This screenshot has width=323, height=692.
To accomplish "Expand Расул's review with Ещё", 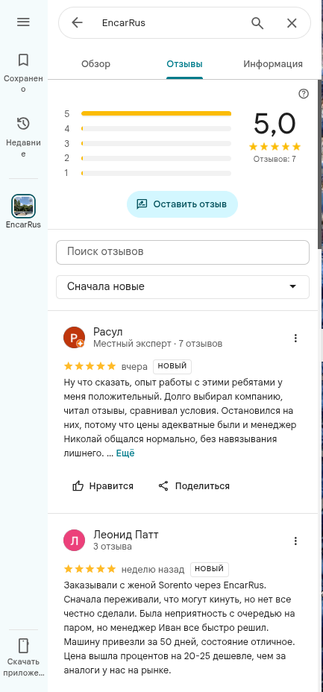I will (x=125, y=453).
